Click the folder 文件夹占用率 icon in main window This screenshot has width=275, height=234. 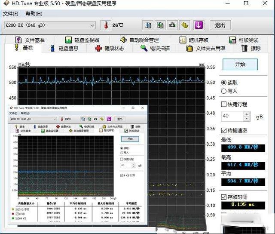189,48
